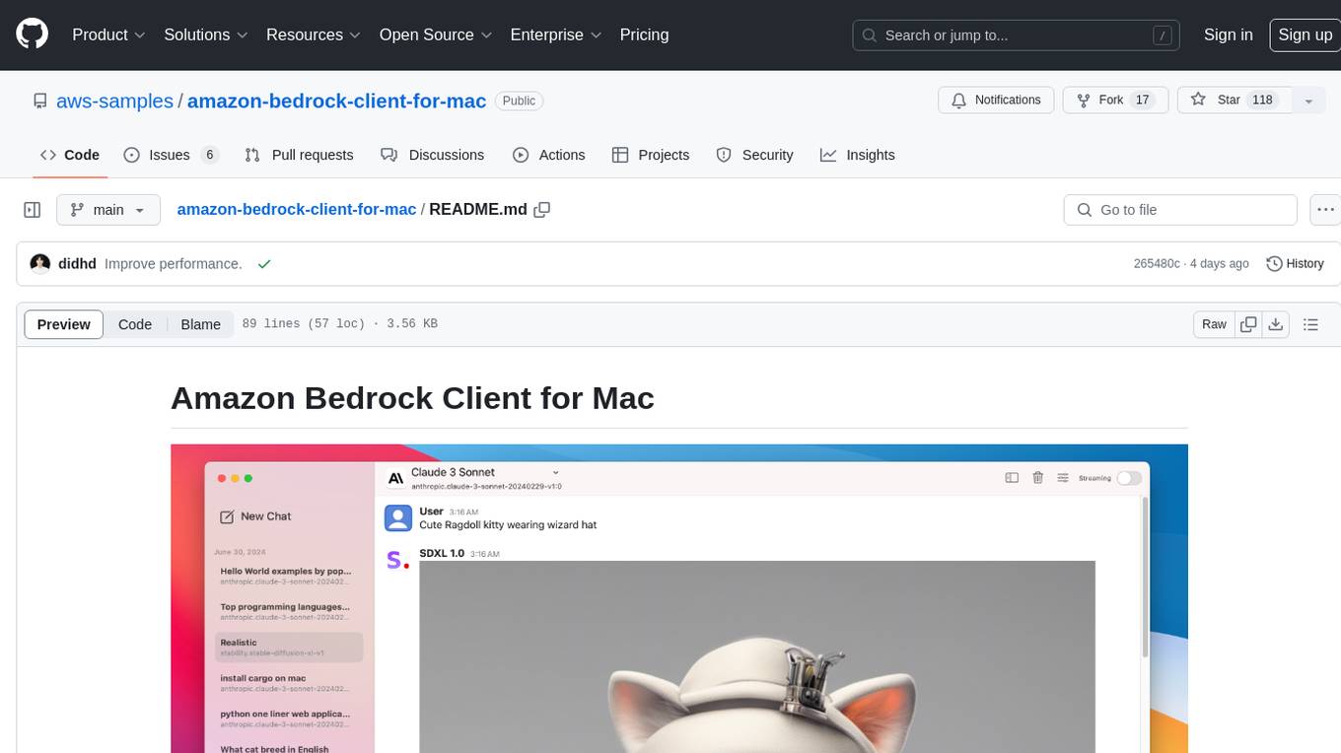Open the Pricing page
Image resolution: width=1341 pixels, height=753 pixels.
point(644,34)
